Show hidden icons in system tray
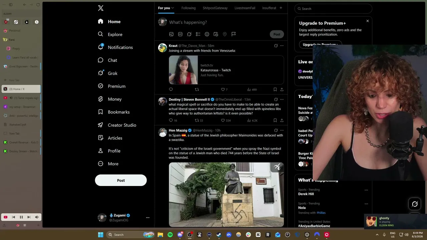 click(x=377, y=235)
